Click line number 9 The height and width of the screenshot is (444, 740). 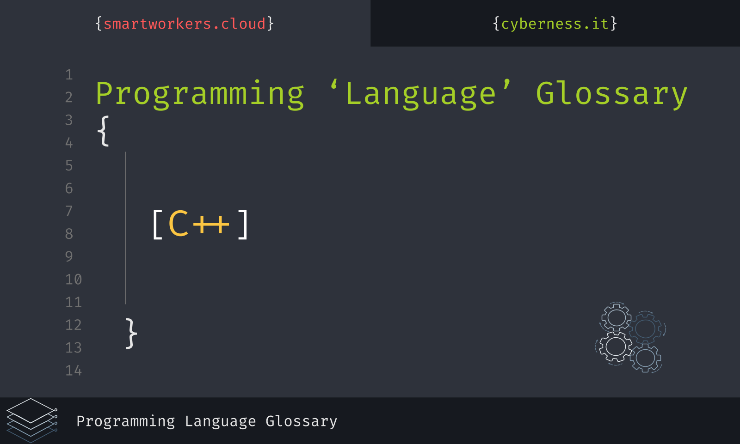pyautogui.click(x=69, y=256)
